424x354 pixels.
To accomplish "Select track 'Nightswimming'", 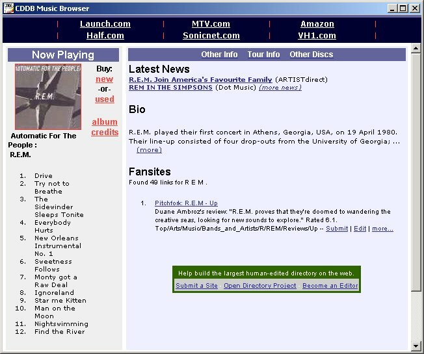I will [61, 324].
